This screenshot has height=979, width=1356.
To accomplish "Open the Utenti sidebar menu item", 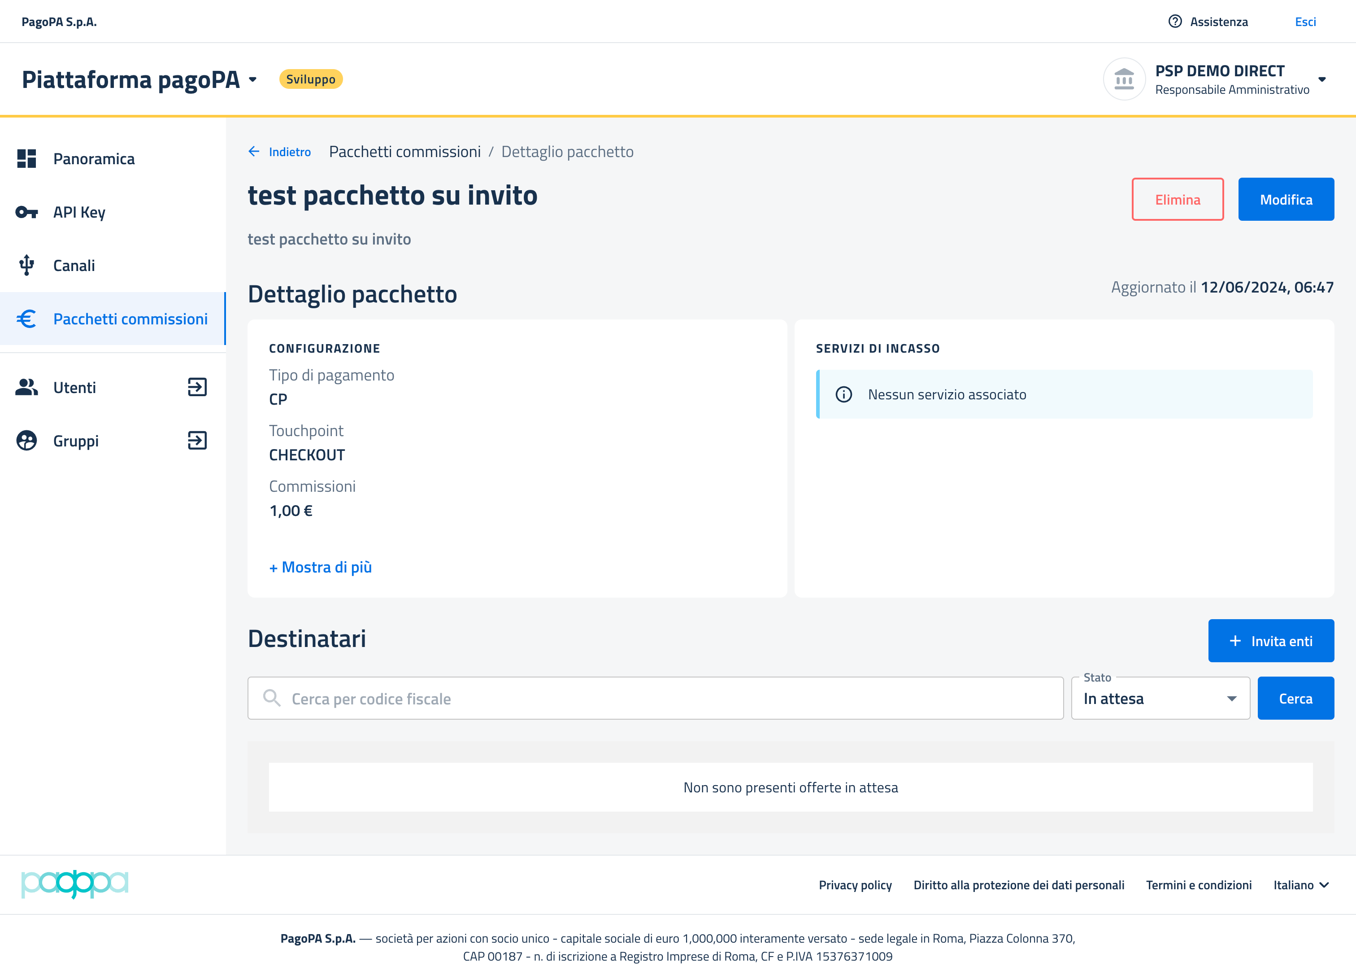I will click(75, 387).
